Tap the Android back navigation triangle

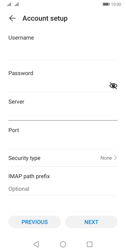click(36, 244)
